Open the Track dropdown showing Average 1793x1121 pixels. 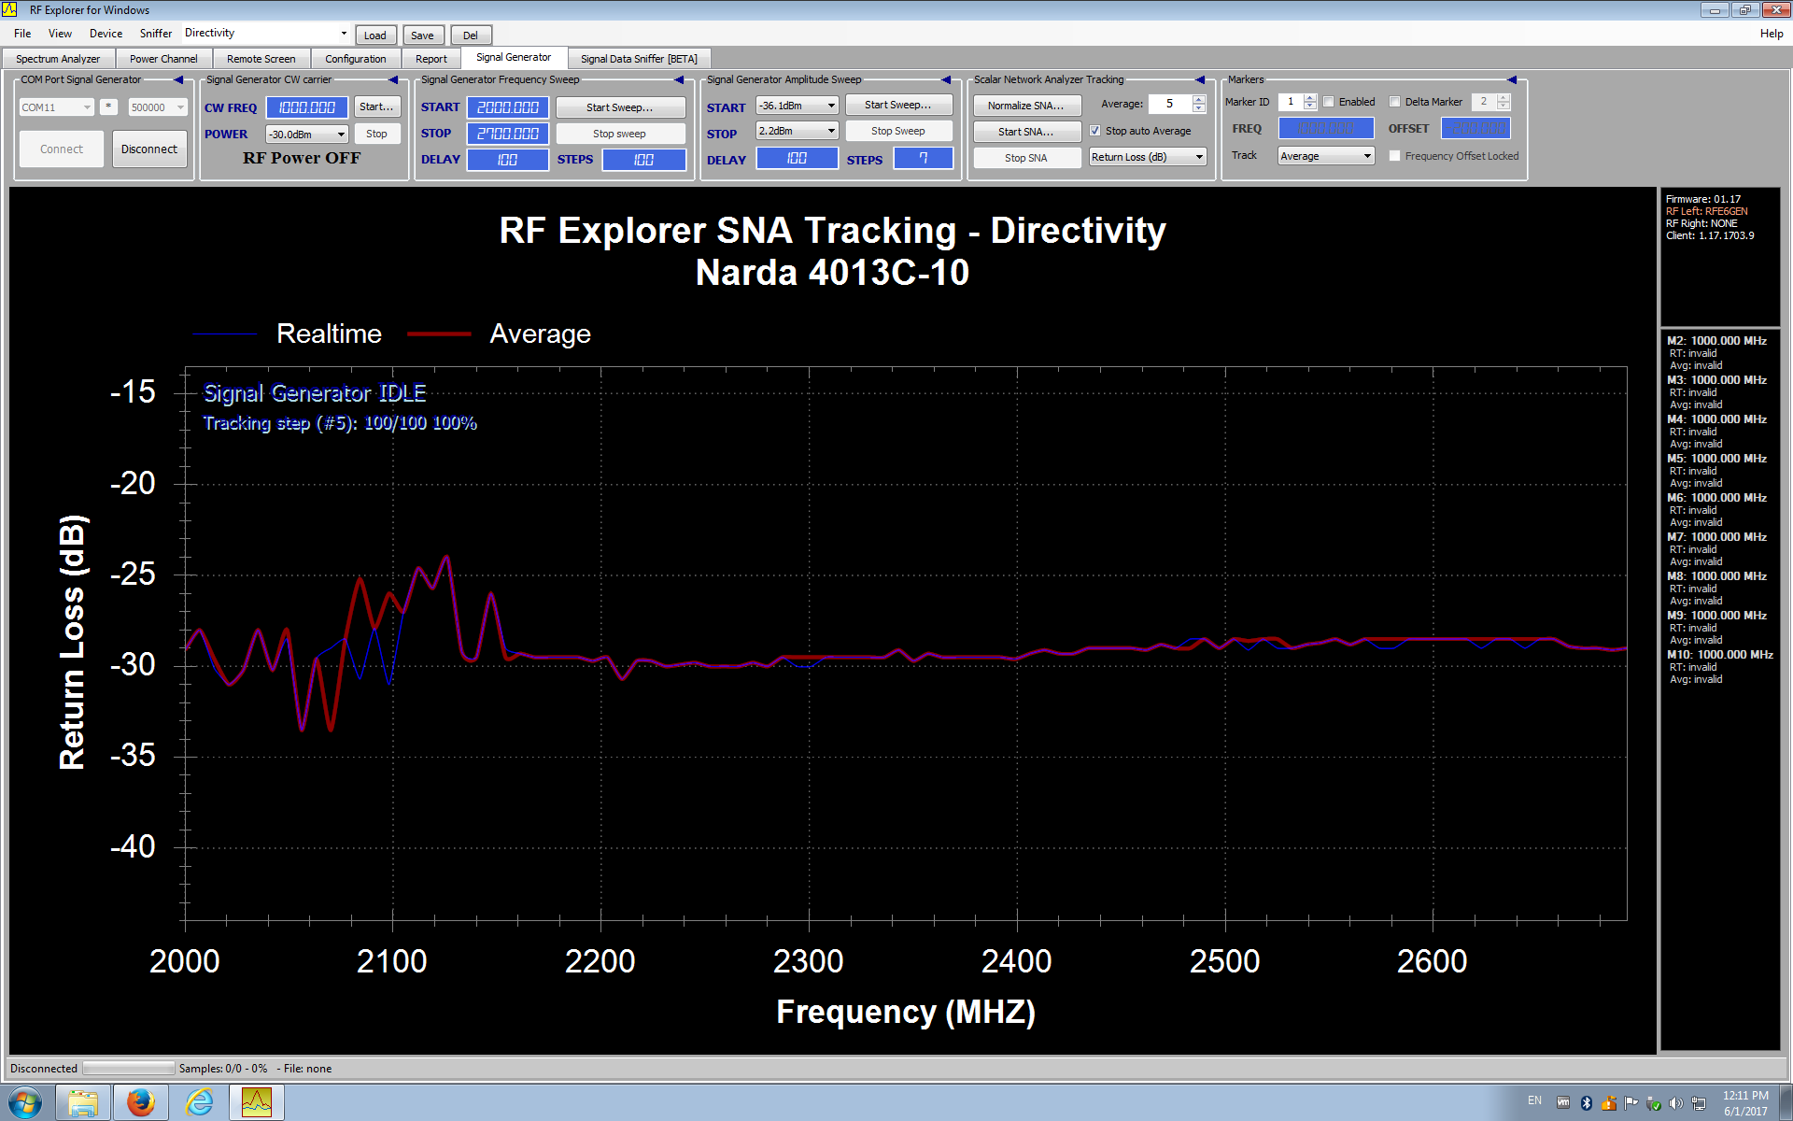pyautogui.click(x=1324, y=155)
